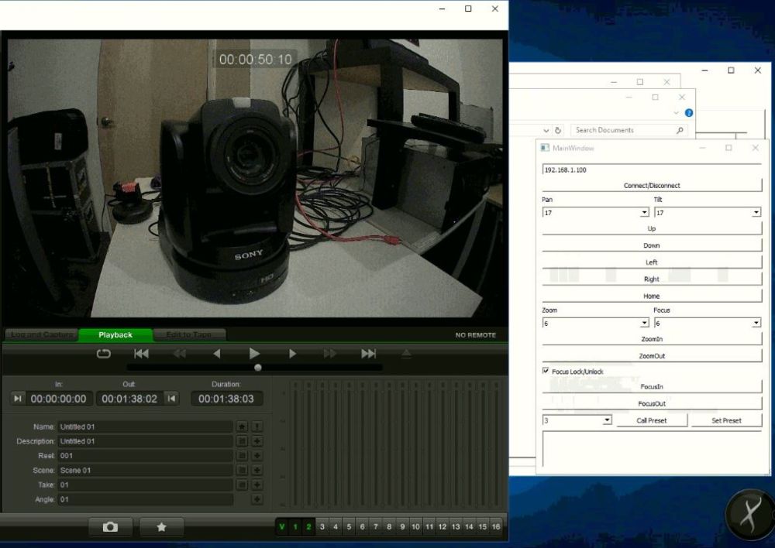
Task: Open the Focus speed dropdown
Action: (756, 323)
